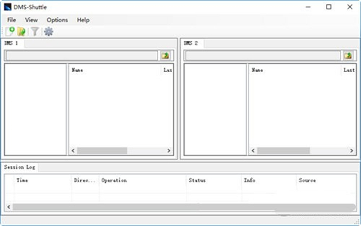The height and width of the screenshot is (226, 361).
Task: Open the View menu
Action: click(31, 20)
